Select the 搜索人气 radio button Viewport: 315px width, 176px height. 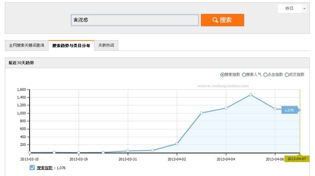point(244,75)
